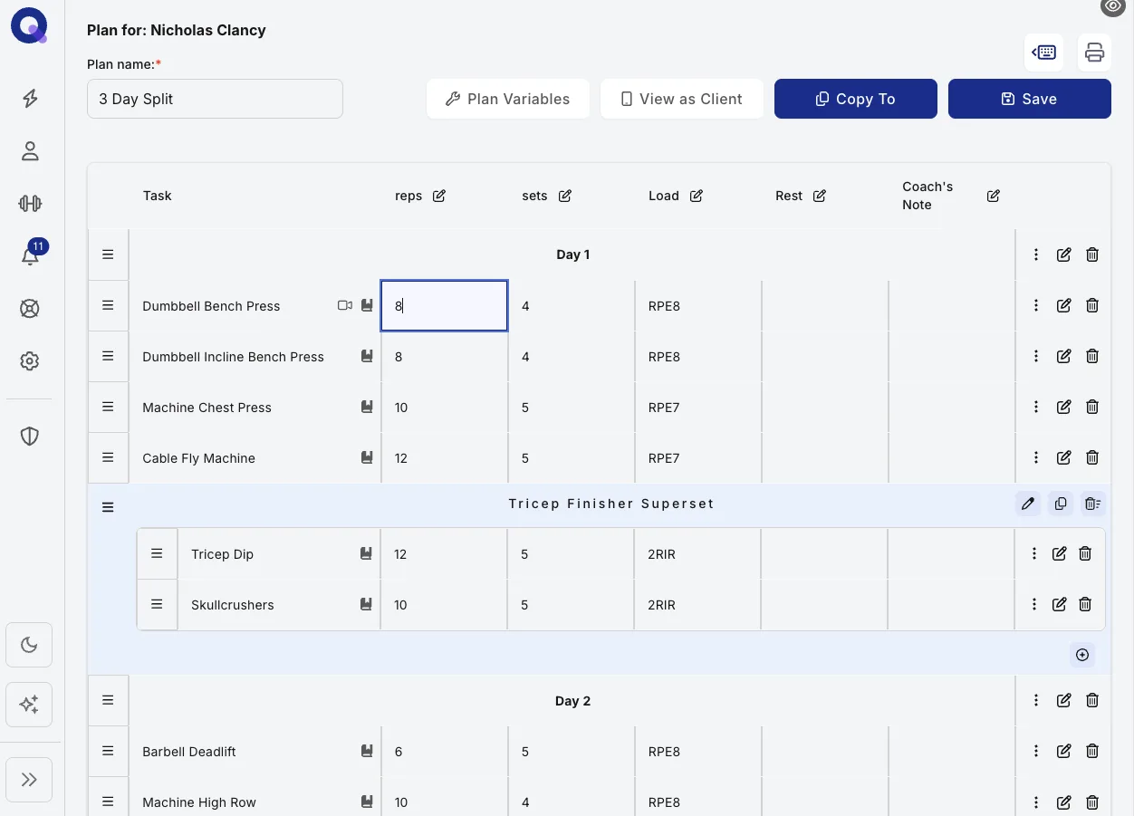The image size is (1134, 816).
Task: Open notifications bell with 11 badge
Action: pos(30,255)
